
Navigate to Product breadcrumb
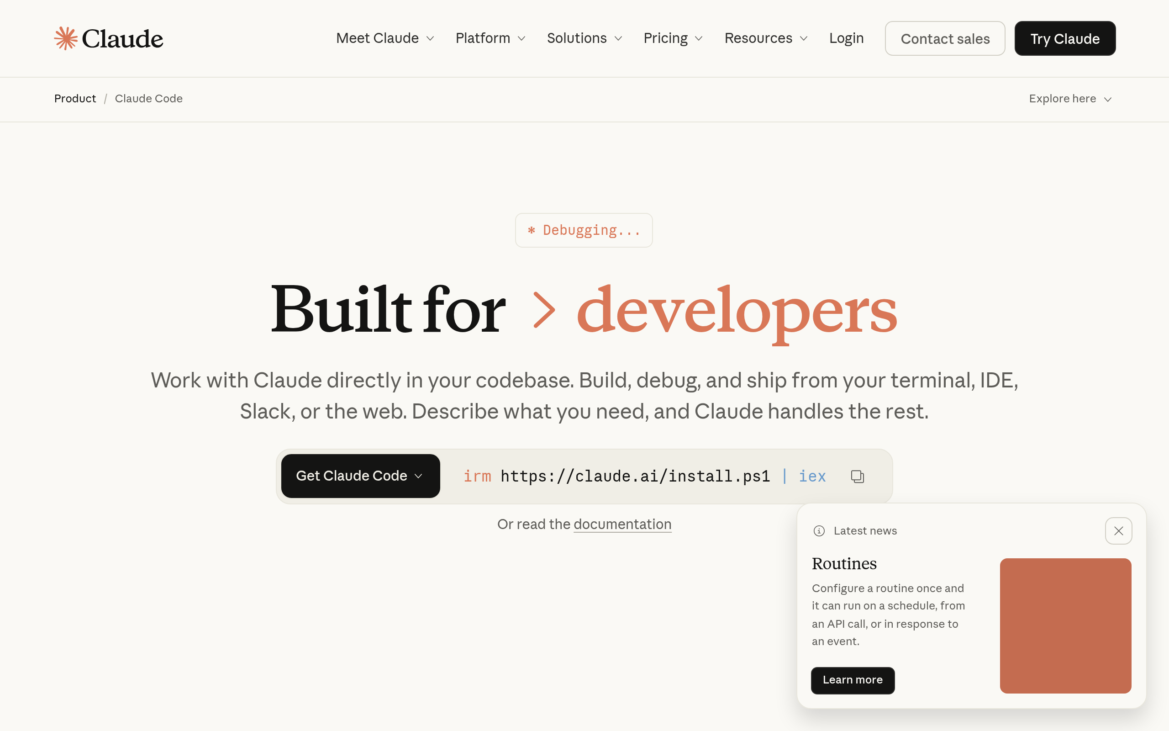[75, 99]
